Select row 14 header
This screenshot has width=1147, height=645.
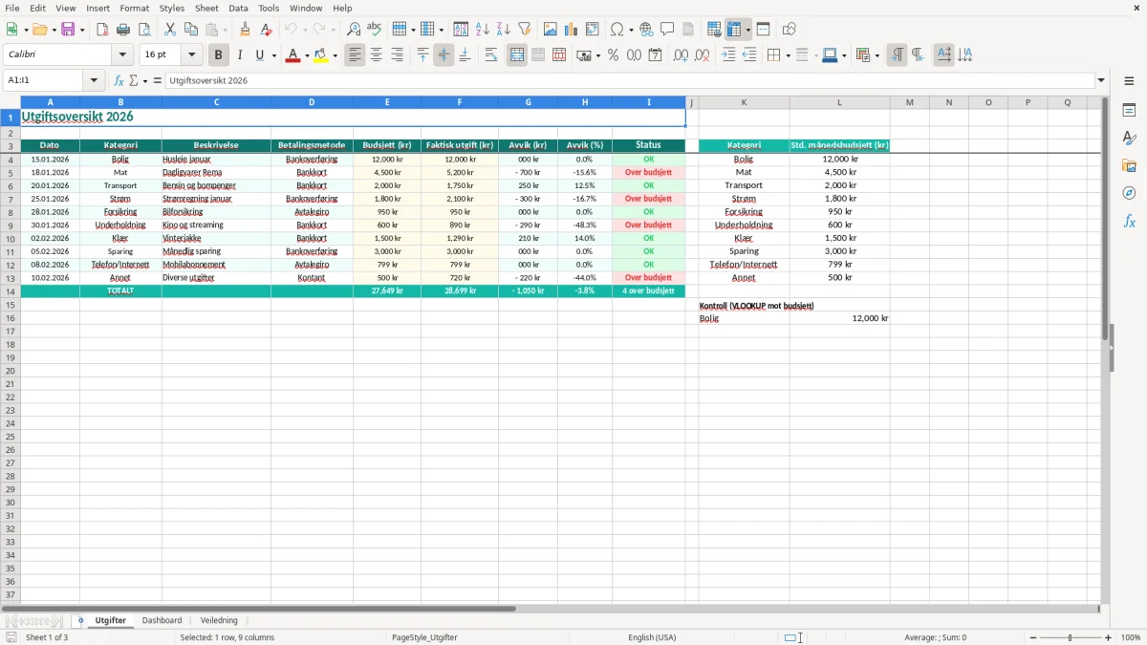(x=11, y=290)
